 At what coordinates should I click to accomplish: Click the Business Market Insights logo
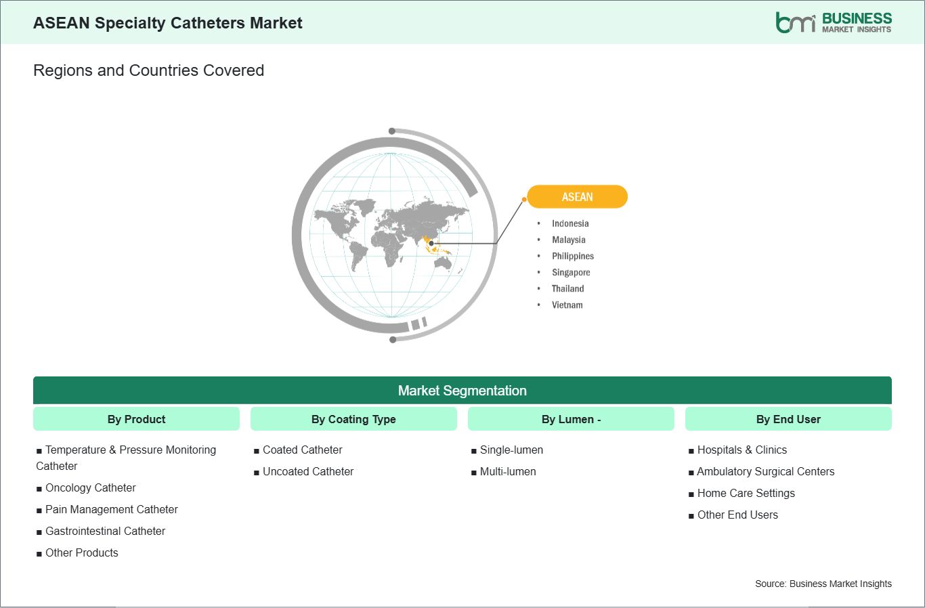[x=833, y=22]
